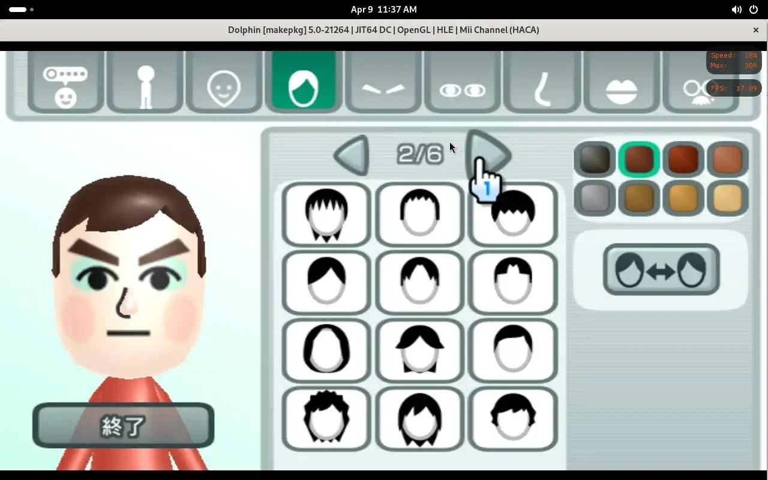This screenshot has height=480, width=768.
Task: Choose the center-parted short hairstyle in second row
Action: point(419,283)
